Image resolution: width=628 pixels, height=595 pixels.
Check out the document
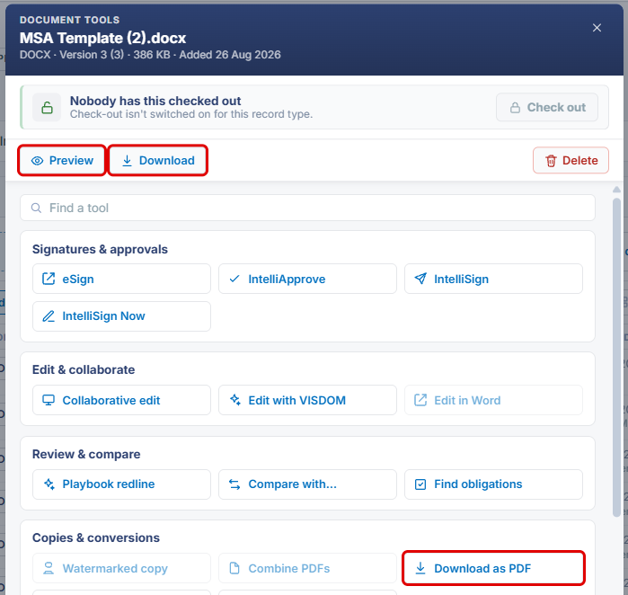coord(547,107)
